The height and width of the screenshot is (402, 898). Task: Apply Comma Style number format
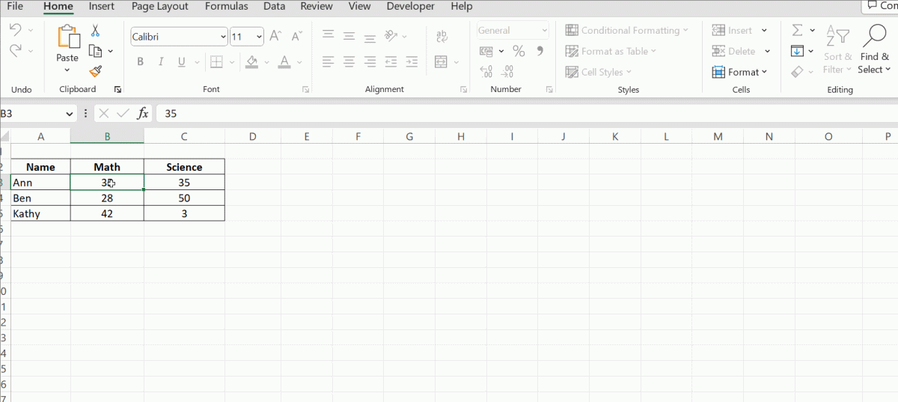[x=540, y=51]
